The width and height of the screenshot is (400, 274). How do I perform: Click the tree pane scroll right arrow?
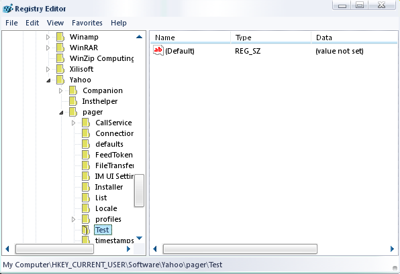(x=128, y=249)
